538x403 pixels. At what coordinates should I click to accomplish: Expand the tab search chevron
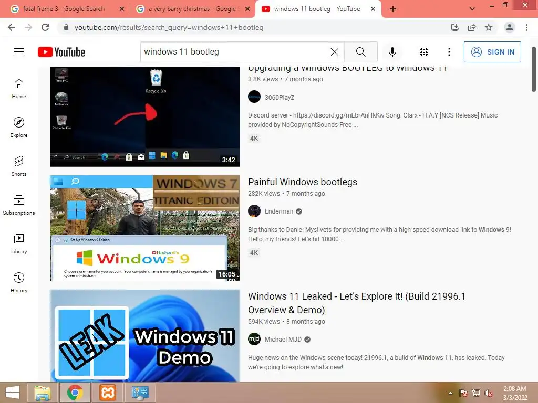tap(472, 9)
